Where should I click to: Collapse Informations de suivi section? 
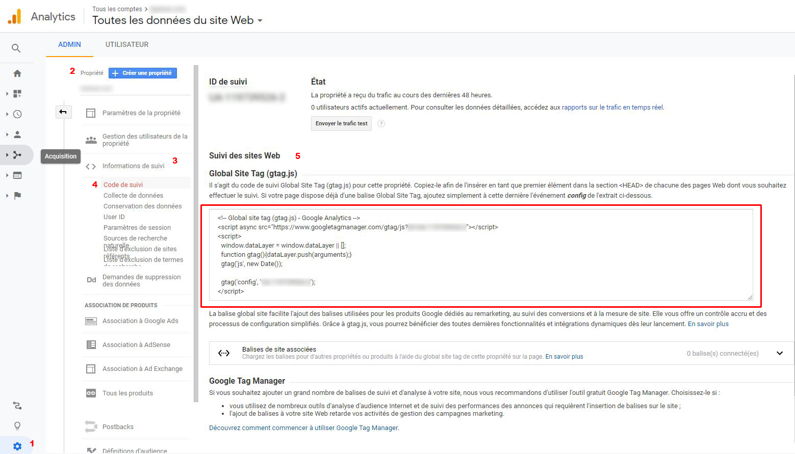click(x=134, y=166)
